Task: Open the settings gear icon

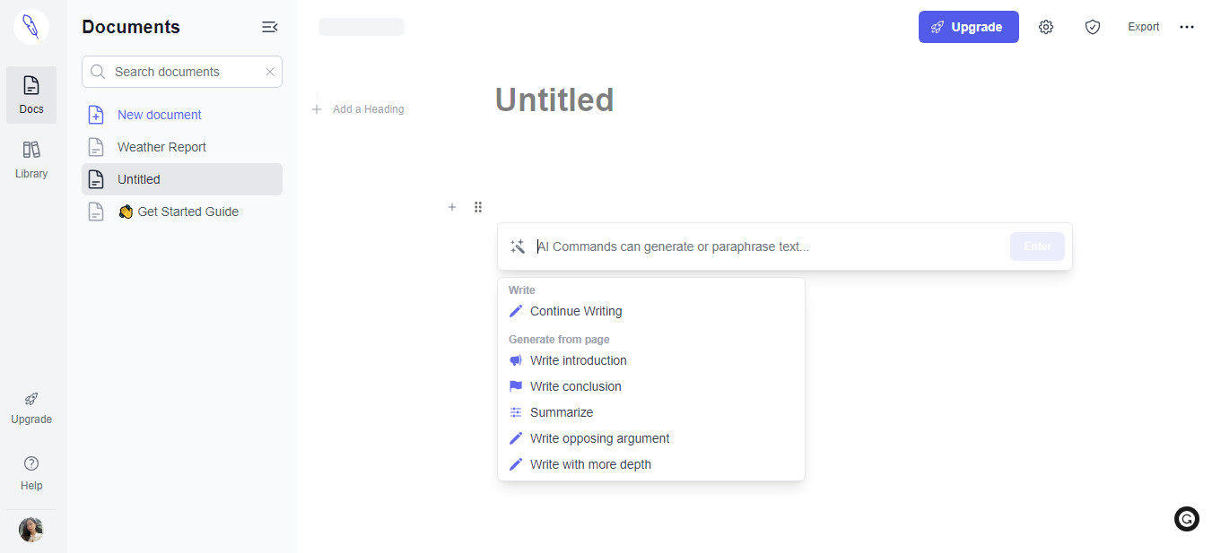Action: point(1046,27)
